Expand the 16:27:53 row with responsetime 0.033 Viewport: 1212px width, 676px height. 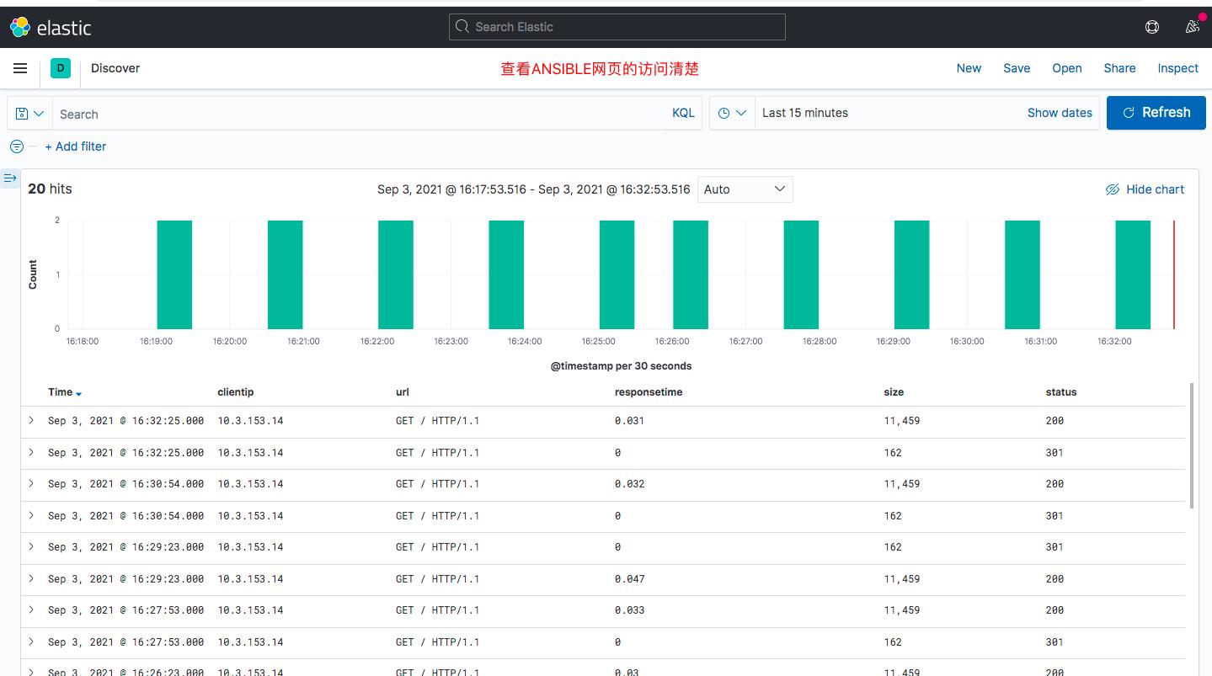[x=31, y=609]
